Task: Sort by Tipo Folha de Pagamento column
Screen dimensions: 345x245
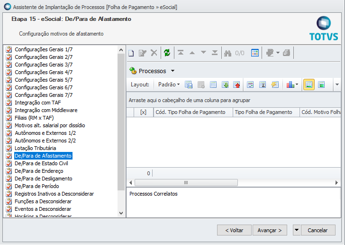Action: (266, 112)
